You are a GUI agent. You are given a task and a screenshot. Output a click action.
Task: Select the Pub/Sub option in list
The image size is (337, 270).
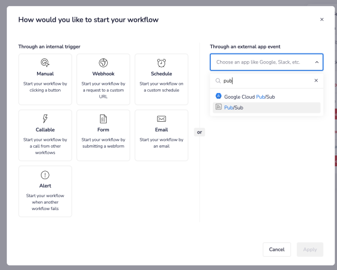234,107
